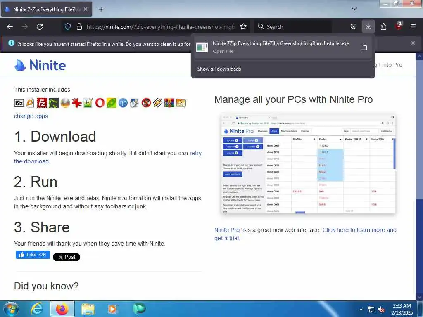Viewport: 423px width, 317px height.
Task: Click the Did you know? heading
Action: (46, 286)
